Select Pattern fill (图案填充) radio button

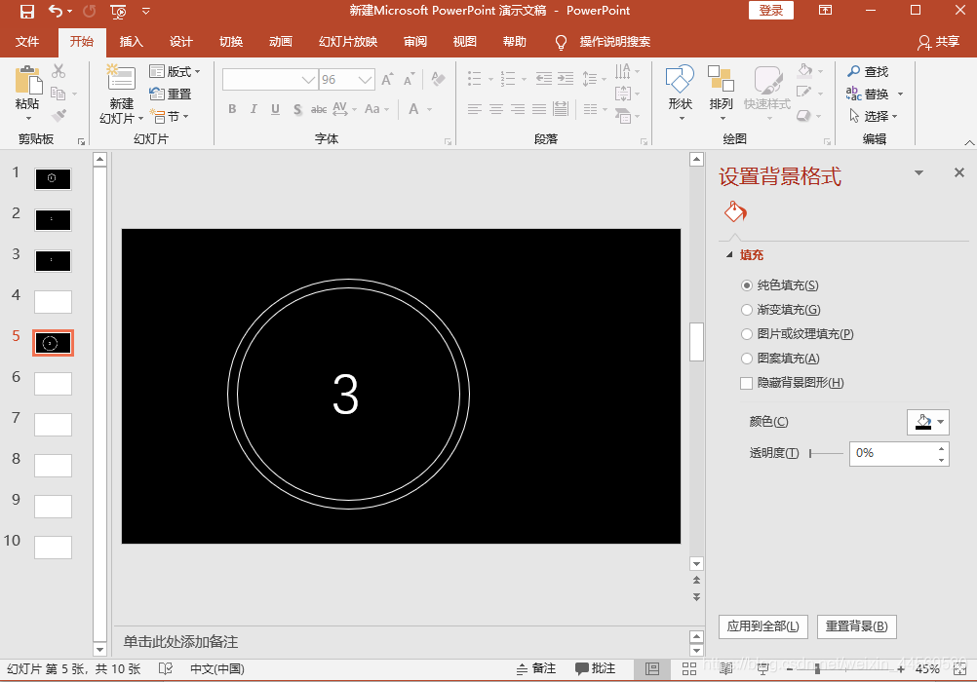click(747, 359)
